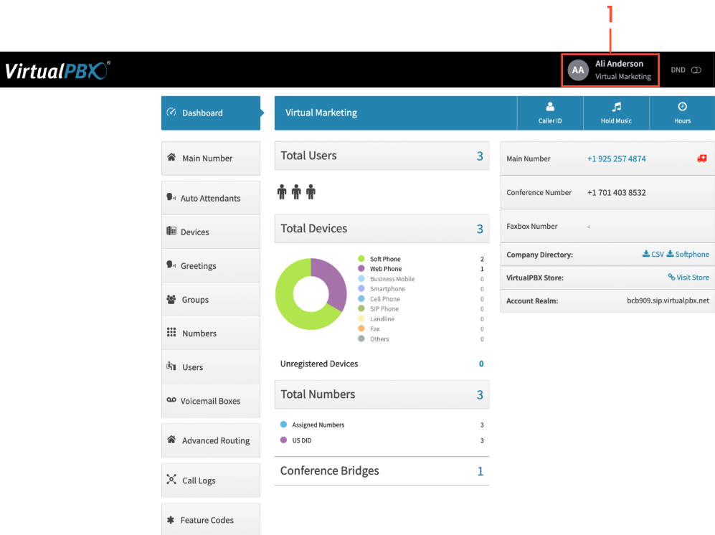Open Feature Codes in sidebar
The image size is (715, 535).
click(x=211, y=519)
